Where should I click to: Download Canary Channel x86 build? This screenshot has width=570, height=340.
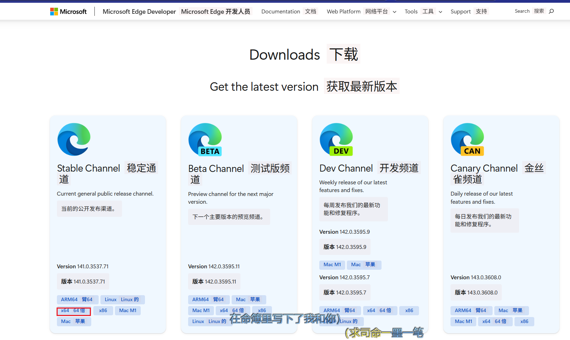(524, 321)
